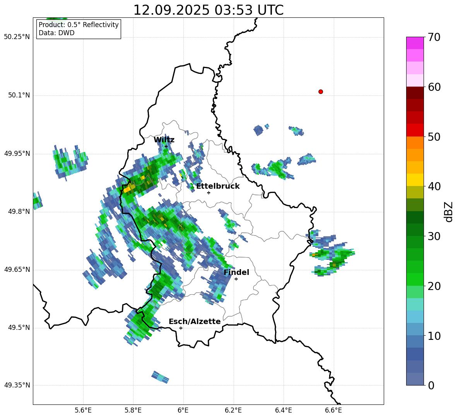Screen dimensions: 458x418
Task: Click the dBZ colorbar label
Action: (449, 212)
